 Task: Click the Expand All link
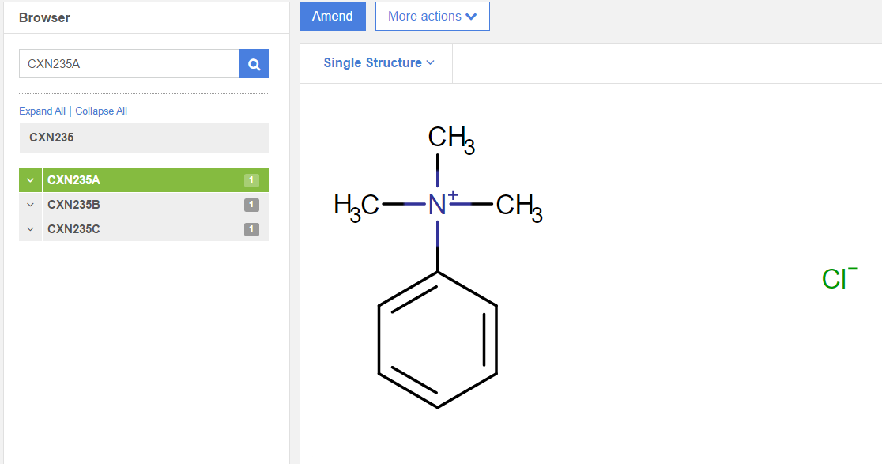(x=42, y=111)
